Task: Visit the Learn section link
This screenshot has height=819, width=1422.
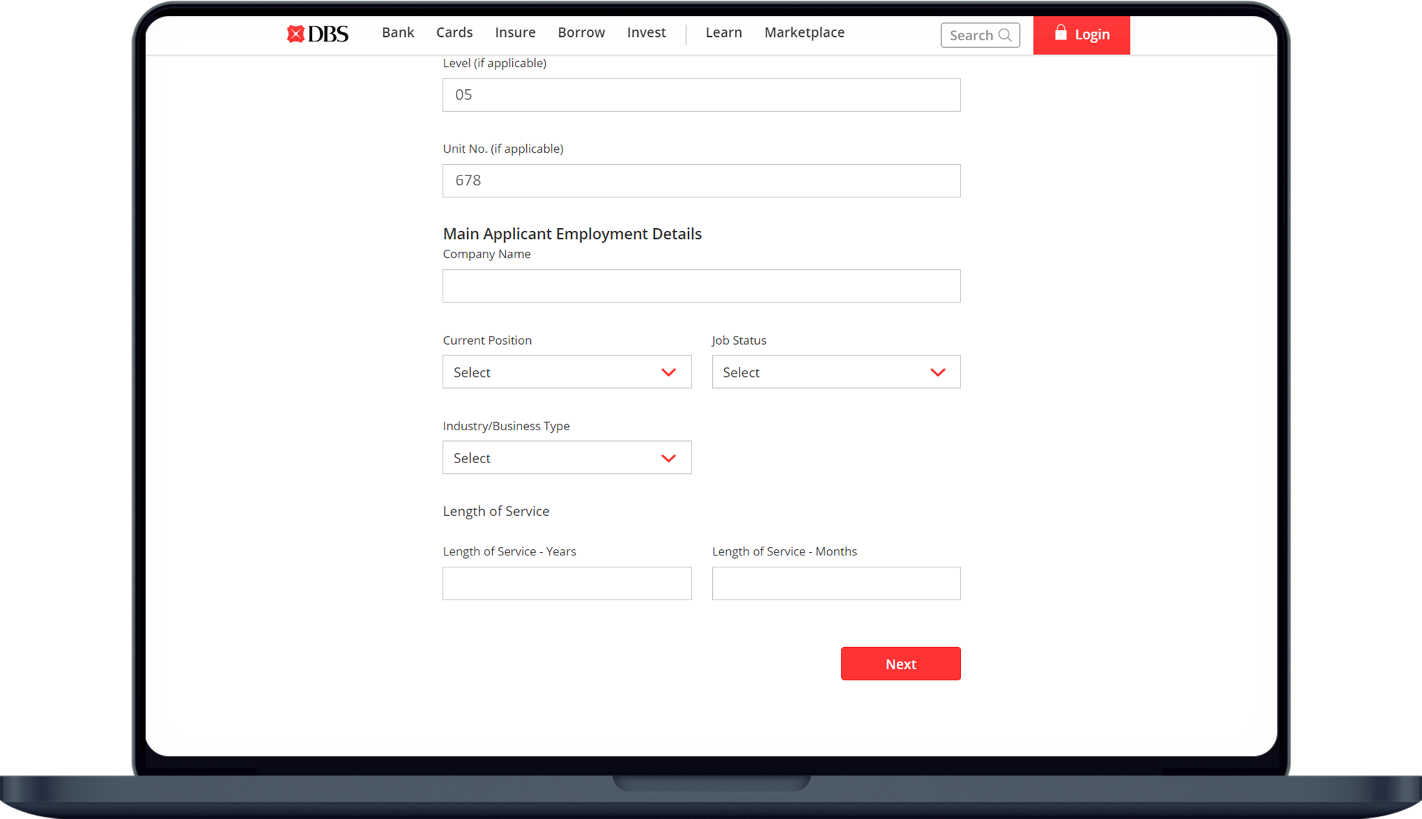Action: 723,33
